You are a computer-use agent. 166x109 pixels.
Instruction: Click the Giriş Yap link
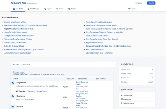tap(139, 3)
